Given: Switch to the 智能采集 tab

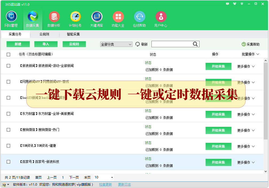Looking at the screenshot, I should pos(73,34).
